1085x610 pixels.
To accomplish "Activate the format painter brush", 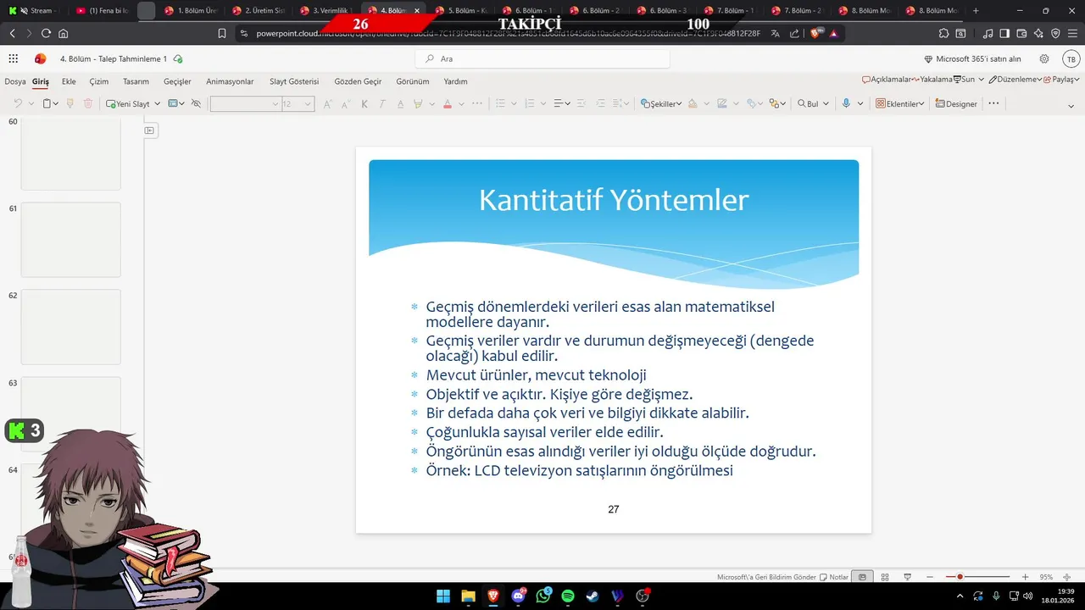I will tap(70, 103).
